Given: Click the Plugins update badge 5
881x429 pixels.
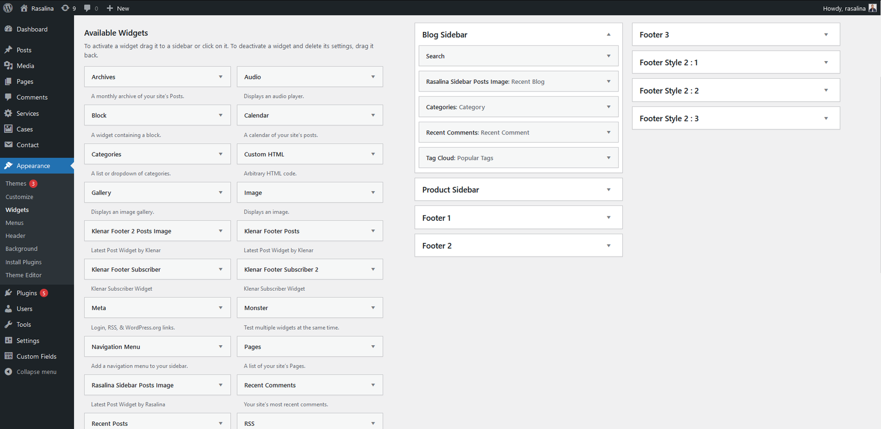Looking at the screenshot, I should tap(44, 293).
